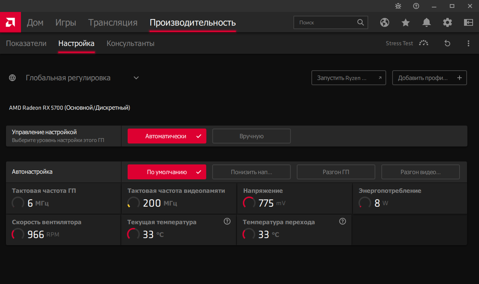Click the global tuning globe icon
This screenshot has width=479, height=284.
click(12, 78)
